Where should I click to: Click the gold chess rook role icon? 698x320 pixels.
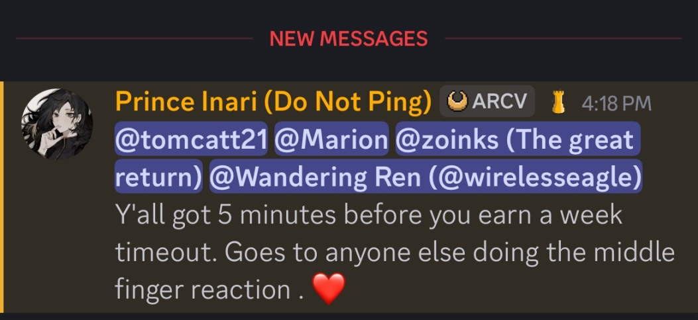pos(557,102)
